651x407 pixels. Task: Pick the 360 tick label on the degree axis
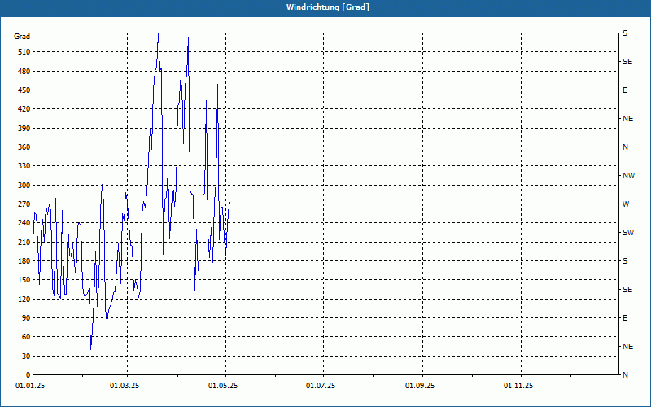(24, 147)
